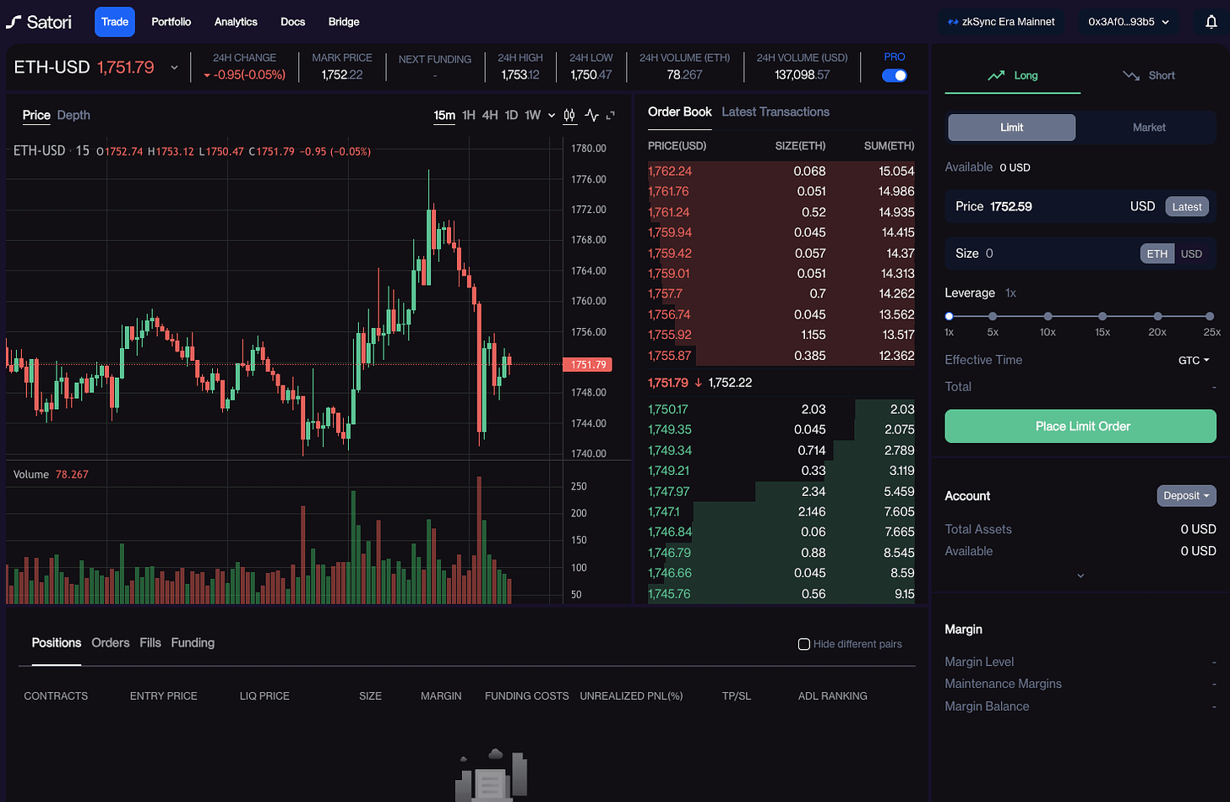Select the 1W chart interval
Screen dimensions: 1230x802
tap(532, 115)
